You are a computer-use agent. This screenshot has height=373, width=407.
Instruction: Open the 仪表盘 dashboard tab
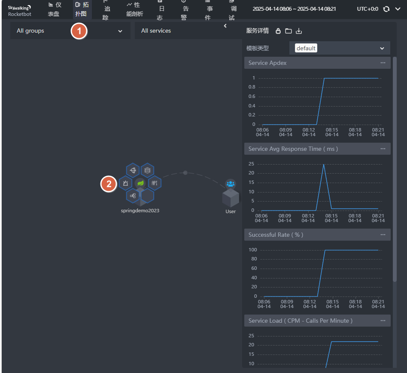tap(55, 9)
